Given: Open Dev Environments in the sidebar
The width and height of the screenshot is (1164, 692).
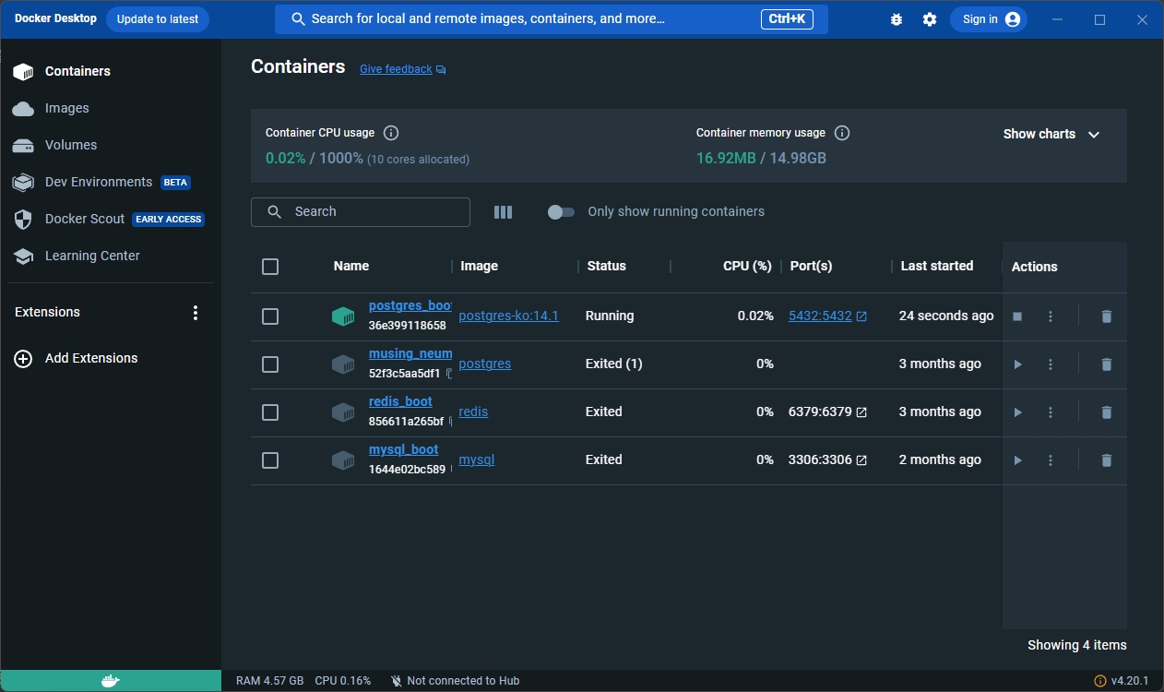Looking at the screenshot, I should (111, 182).
